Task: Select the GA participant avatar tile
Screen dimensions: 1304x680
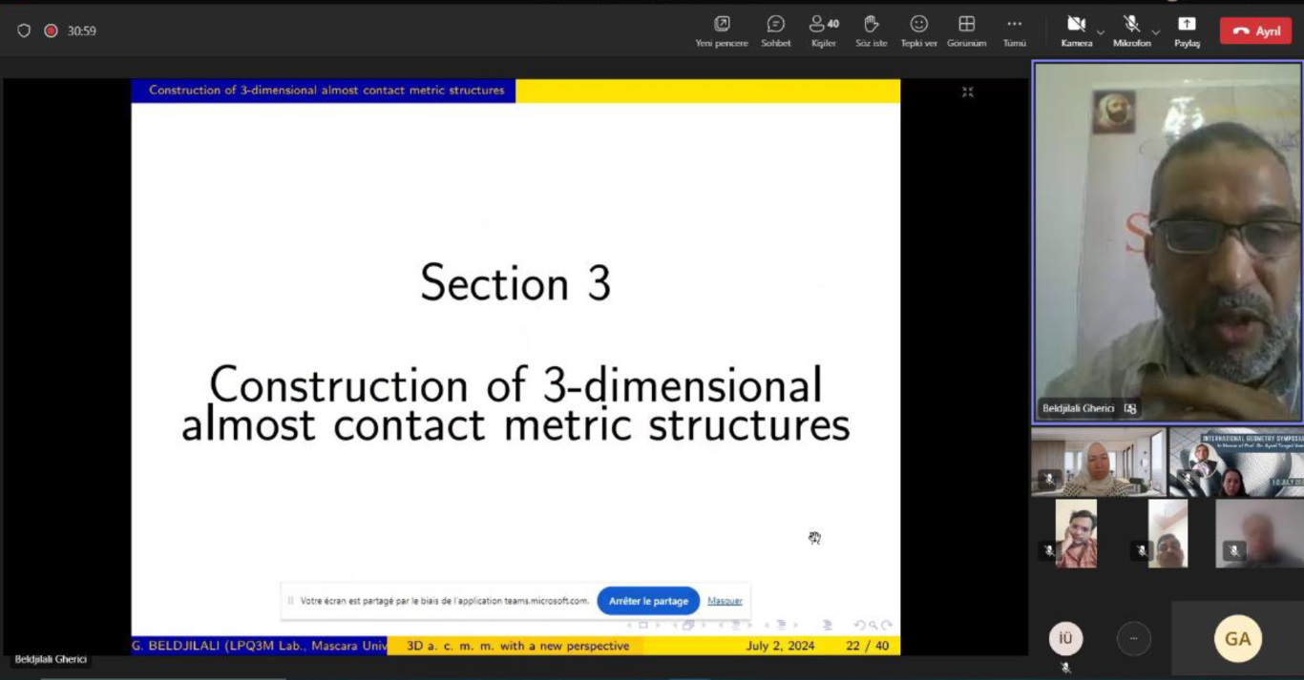Action: click(x=1237, y=639)
